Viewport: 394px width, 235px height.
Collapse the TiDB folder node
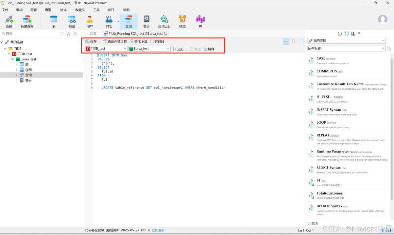(5, 49)
